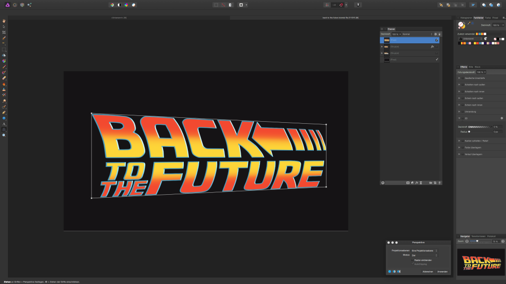This screenshot has width=506, height=284.
Task: Add a mask layer in Ebenen panel
Action: click(x=408, y=183)
